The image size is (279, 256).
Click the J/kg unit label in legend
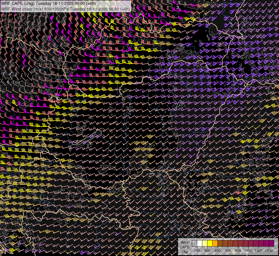[x=185, y=251]
